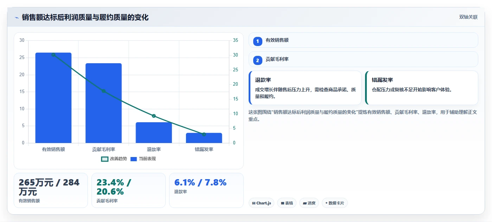Click the 23.4% / 20.6% data card
Image resolution: width=492 pixels, height=222 pixels.
[128, 190]
